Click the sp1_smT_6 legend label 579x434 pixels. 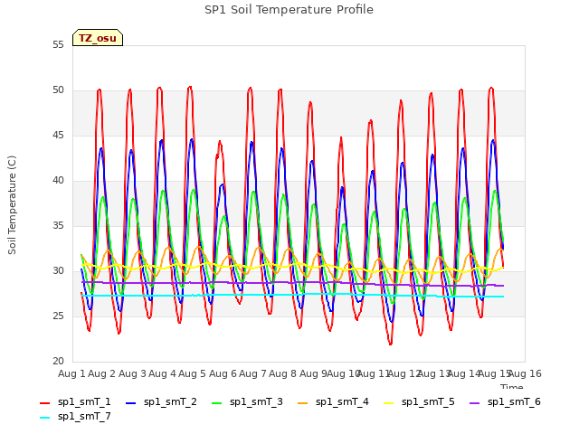tap(514, 401)
